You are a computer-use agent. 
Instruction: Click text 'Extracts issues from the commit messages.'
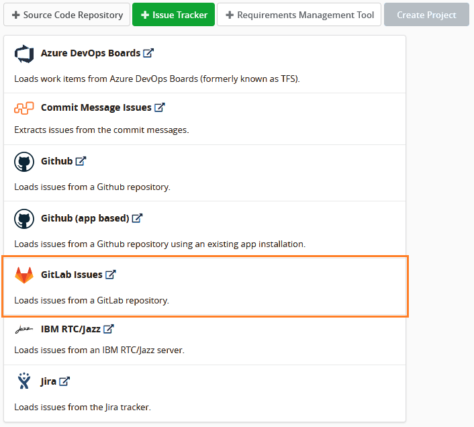tap(101, 130)
